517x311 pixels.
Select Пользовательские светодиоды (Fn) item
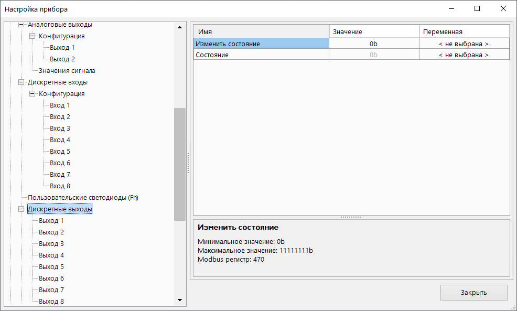[x=83, y=198]
